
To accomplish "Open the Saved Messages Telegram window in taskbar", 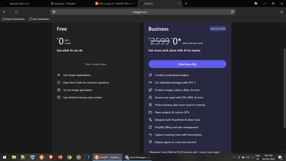I will pyautogui.click(x=137, y=157).
